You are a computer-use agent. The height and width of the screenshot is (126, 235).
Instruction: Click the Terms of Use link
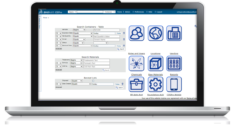click(192, 98)
